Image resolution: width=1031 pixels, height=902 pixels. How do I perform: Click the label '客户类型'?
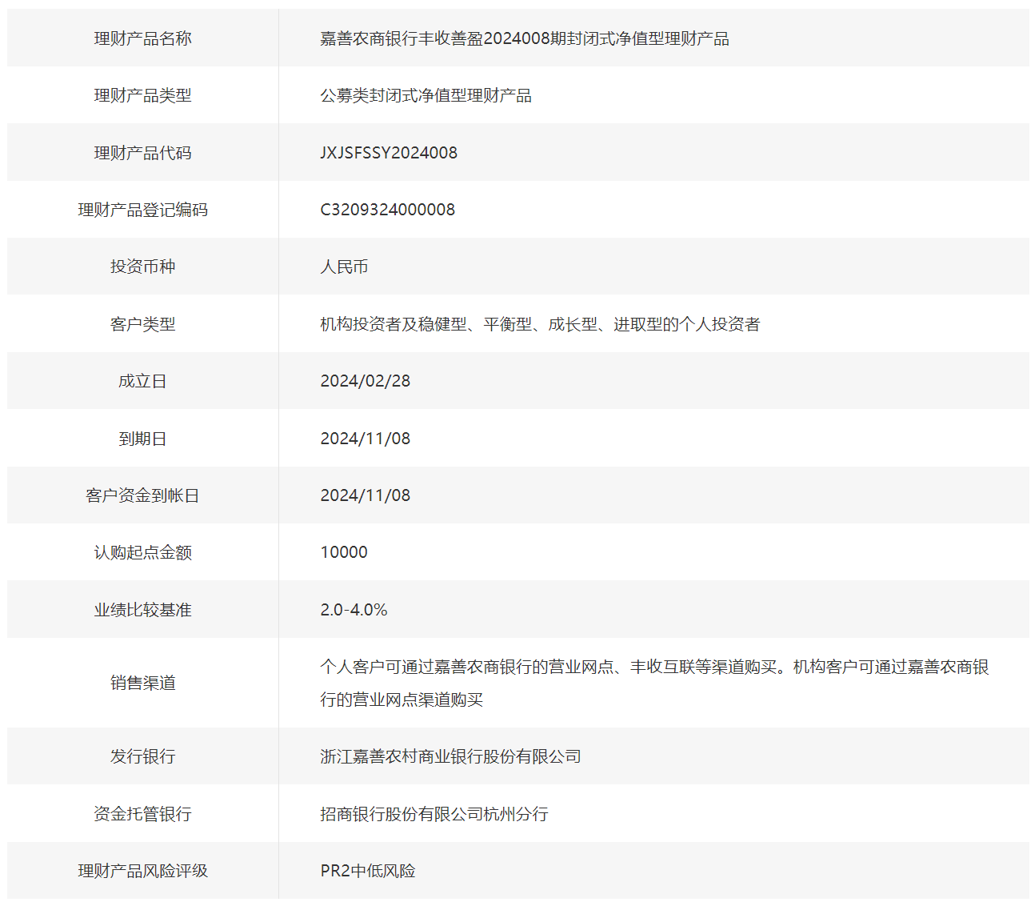point(142,324)
